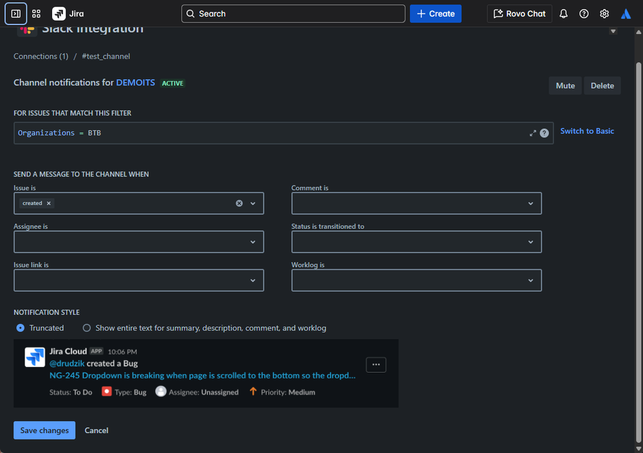The image size is (643, 453).
Task: Delete the channel connection
Action: [x=602, y=85]
